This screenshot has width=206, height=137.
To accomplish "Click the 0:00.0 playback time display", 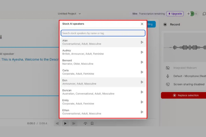I will coord(31,123).
